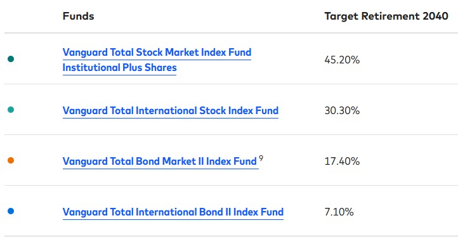The image size is (458, 244).
Task: Select the 30.30% allocation value
Action: 342,111
